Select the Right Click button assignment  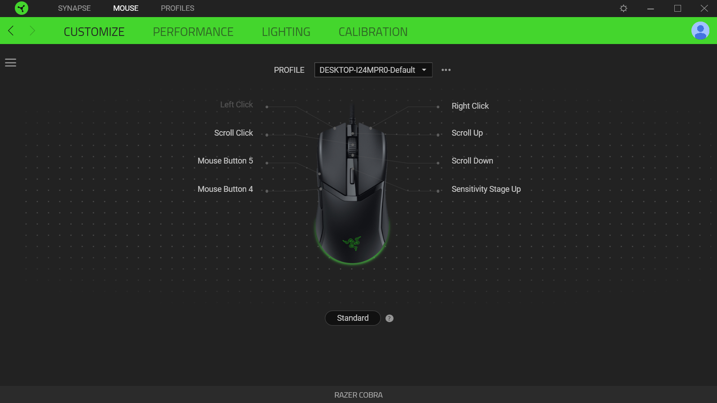470,106
